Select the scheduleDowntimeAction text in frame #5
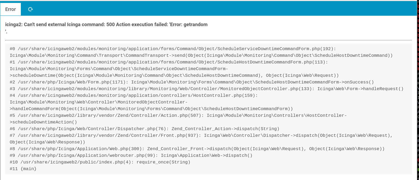Image resolution: width=419 pixels, height=180 pixels. [x=43, y=122]
